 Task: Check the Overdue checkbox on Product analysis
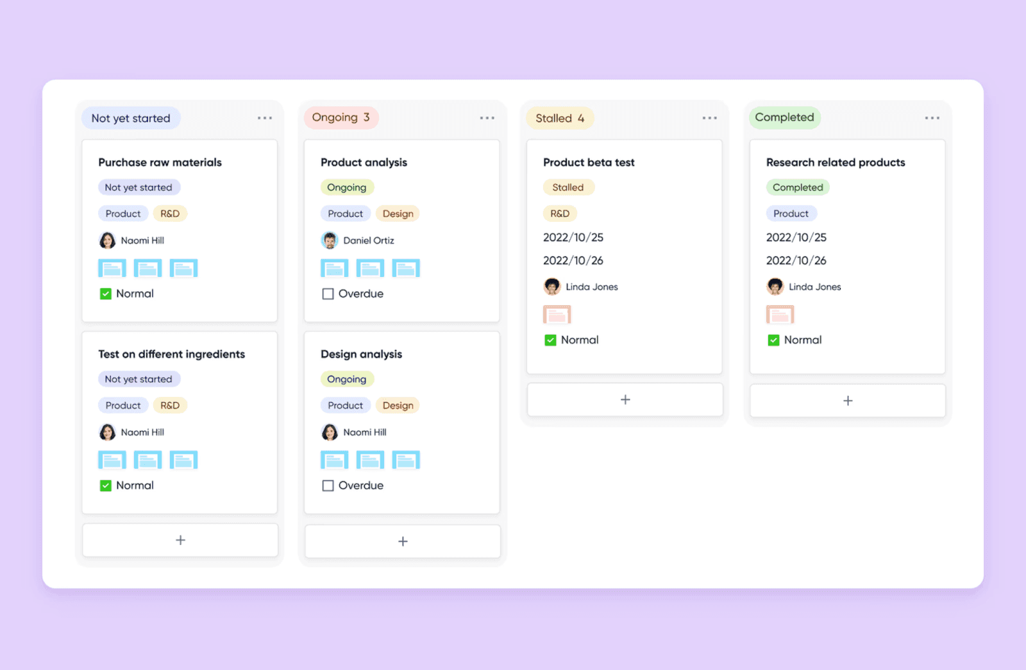coord(328,294)
